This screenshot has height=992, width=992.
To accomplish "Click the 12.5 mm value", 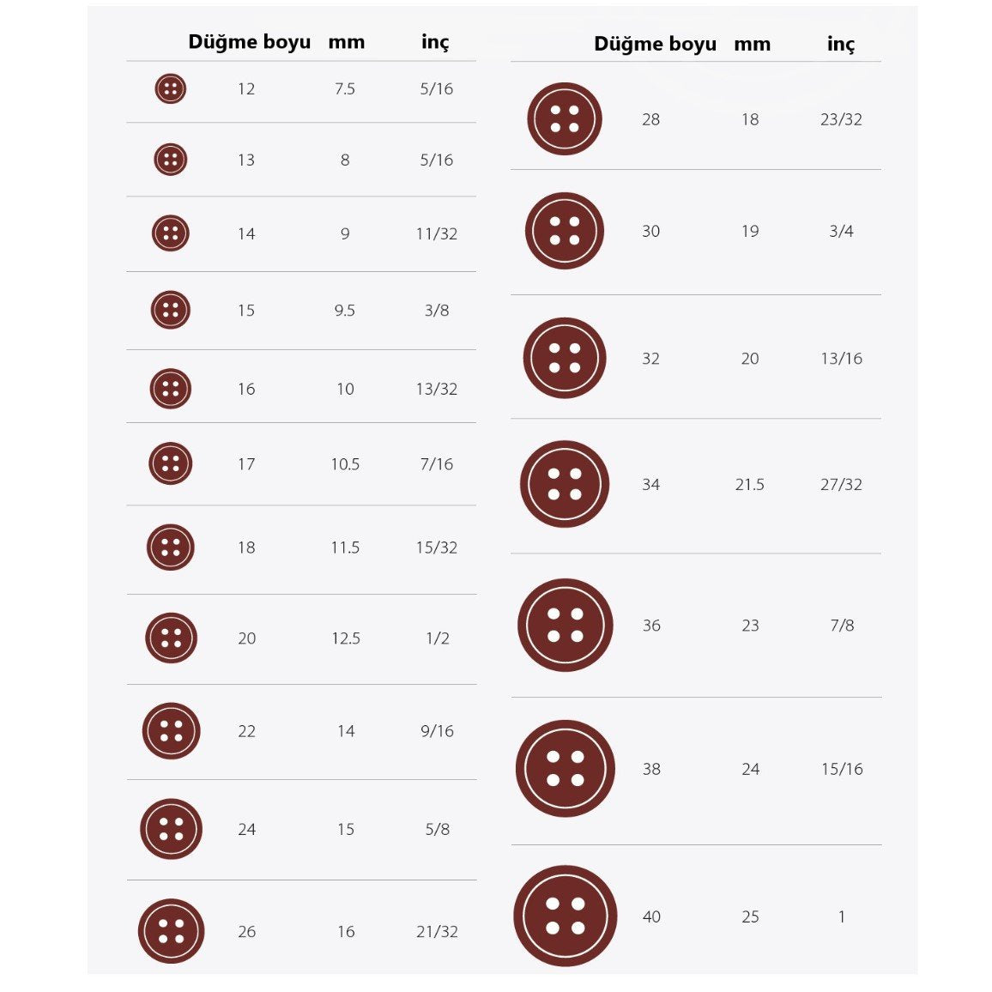I will tap(346, 638).
